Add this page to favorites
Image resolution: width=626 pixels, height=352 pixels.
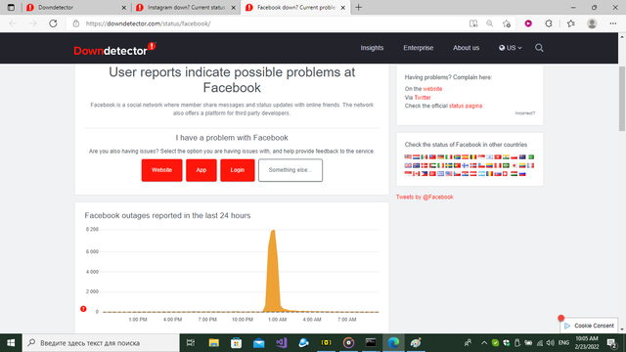507,23
